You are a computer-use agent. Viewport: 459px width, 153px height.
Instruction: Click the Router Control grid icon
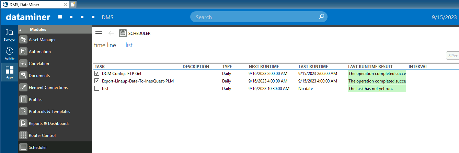pyautogui.click(x=23, y=136)
